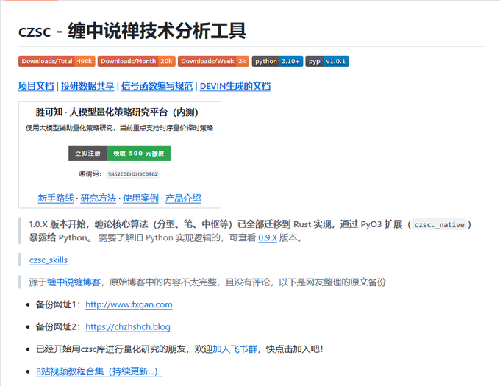
Task: Visit http://www.fxgan.com backup site
Action: 129,304
